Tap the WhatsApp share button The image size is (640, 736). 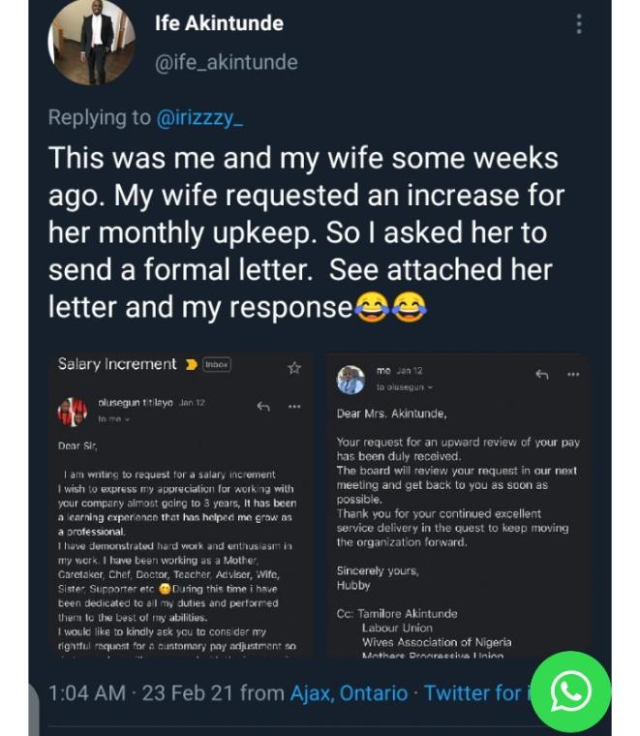[570, 690]
